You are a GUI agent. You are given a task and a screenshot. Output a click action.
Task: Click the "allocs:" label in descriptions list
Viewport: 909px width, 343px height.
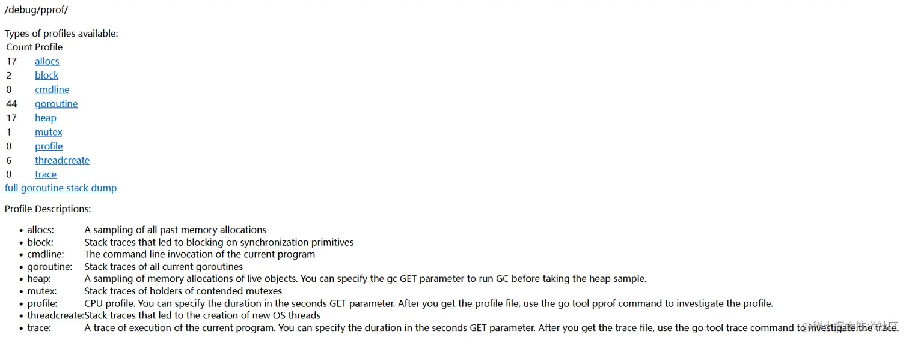tap(40, 230)
